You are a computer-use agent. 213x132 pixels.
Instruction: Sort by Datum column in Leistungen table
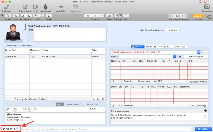pos(116,61)
